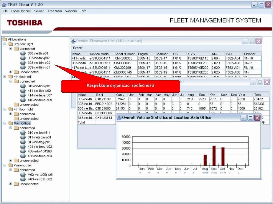
Task: Click the printer icon for 406-mfp-104368
Action: [23, 151]
